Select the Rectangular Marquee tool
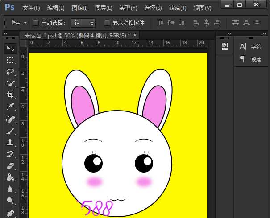Viewport: 270px width, 218px height. (x=10, y=60)
